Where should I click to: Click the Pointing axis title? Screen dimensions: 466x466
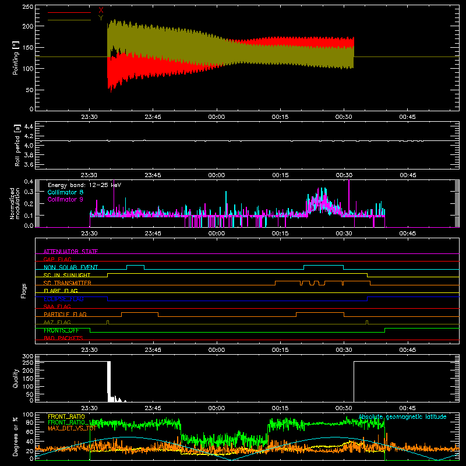[16, 58]
